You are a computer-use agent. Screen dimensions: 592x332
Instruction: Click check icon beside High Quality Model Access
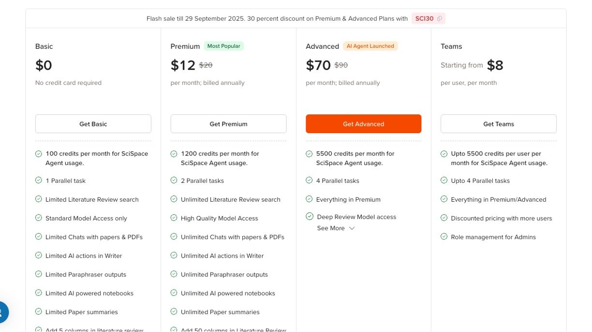174,218
